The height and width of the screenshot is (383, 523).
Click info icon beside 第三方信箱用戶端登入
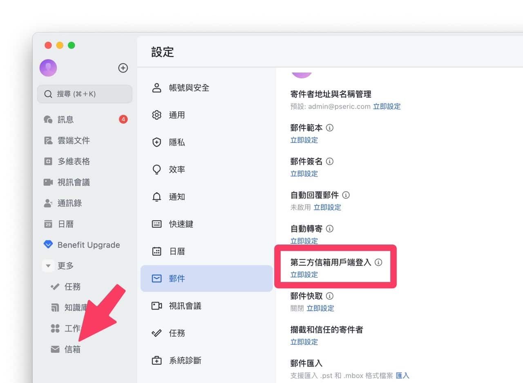click(x=378, y=262)
